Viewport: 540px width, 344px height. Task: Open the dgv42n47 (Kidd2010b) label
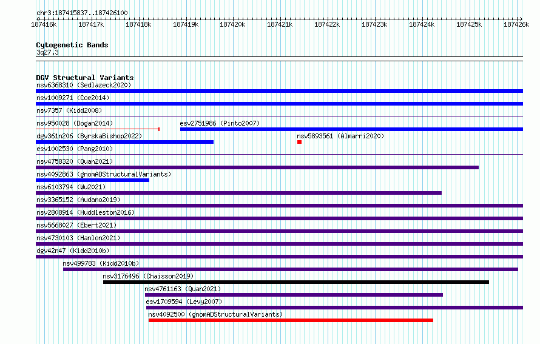click(x=73, y=251)
